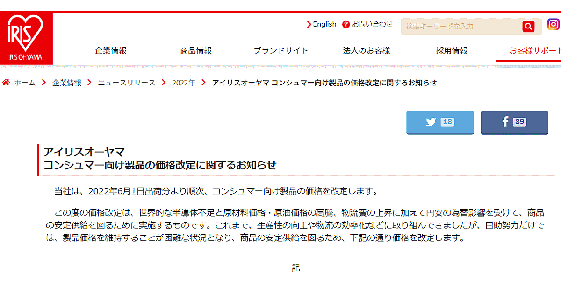Click the Iris Ohyama logo
The image size is (561, 294).
pos(26,39)
